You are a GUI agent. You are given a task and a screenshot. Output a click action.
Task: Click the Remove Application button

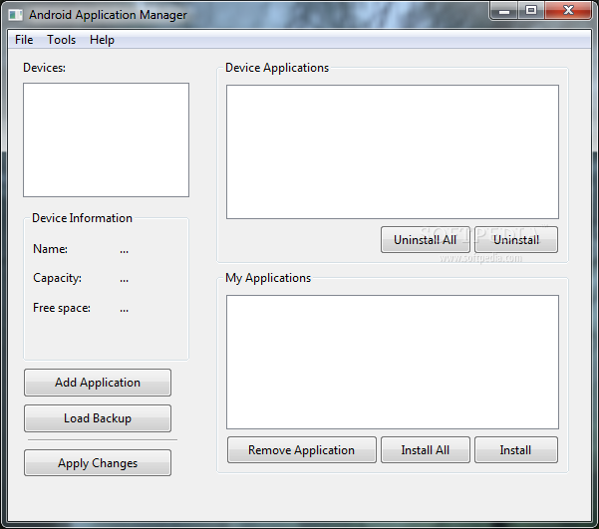pos(301,450)
